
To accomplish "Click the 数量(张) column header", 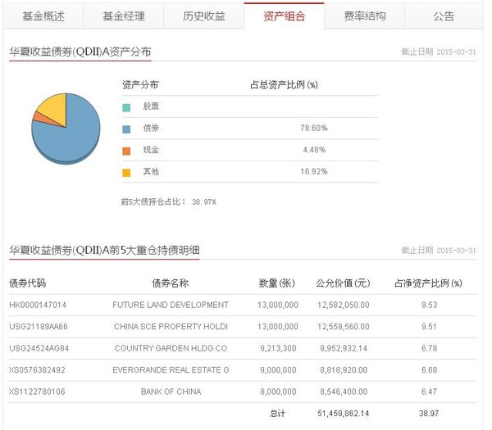I will click(277, 283).
